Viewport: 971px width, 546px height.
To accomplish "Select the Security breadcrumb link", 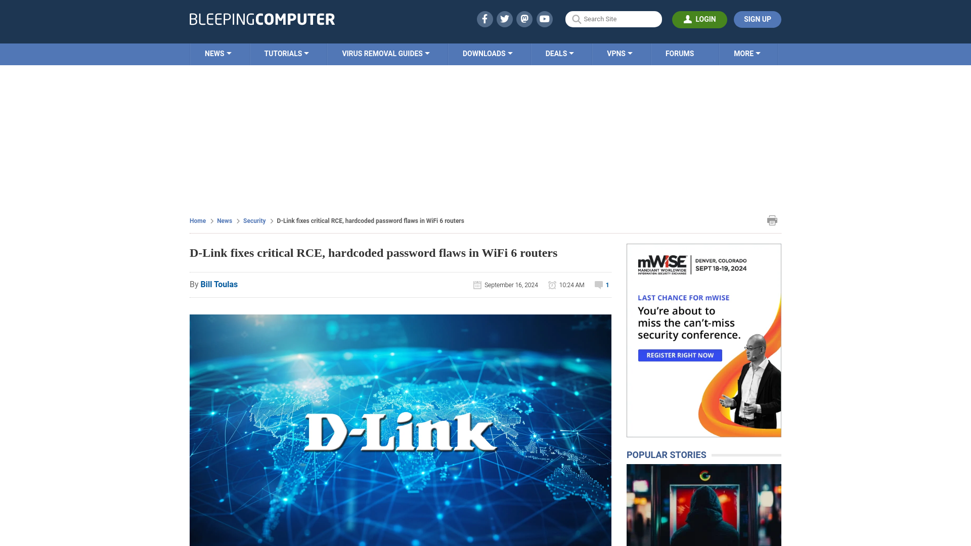I will click(254, 220).
